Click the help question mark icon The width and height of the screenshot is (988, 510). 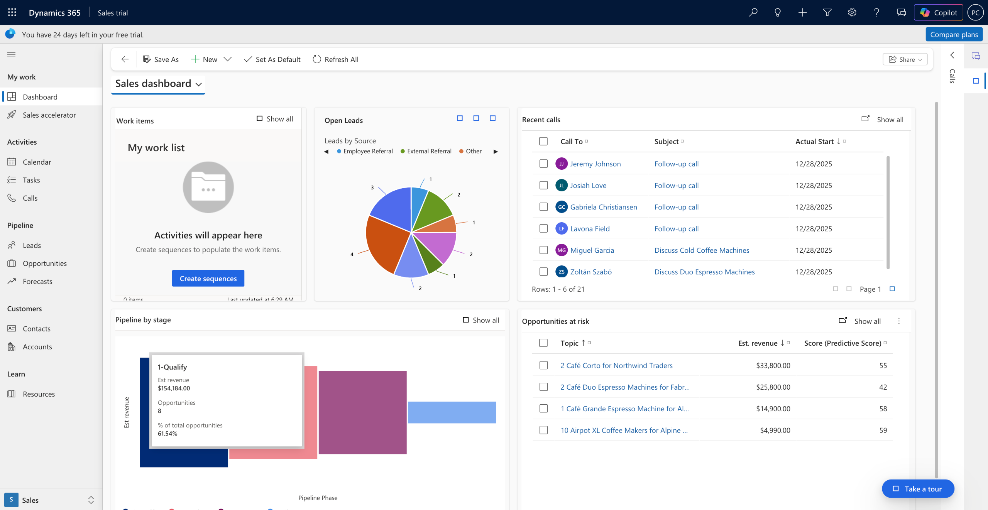(876, 12)
